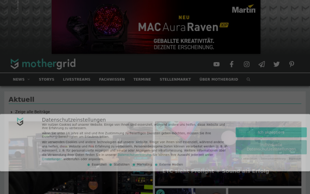Open the Instagram icon in the header
The image size is (310, 194).
point(246,64)
